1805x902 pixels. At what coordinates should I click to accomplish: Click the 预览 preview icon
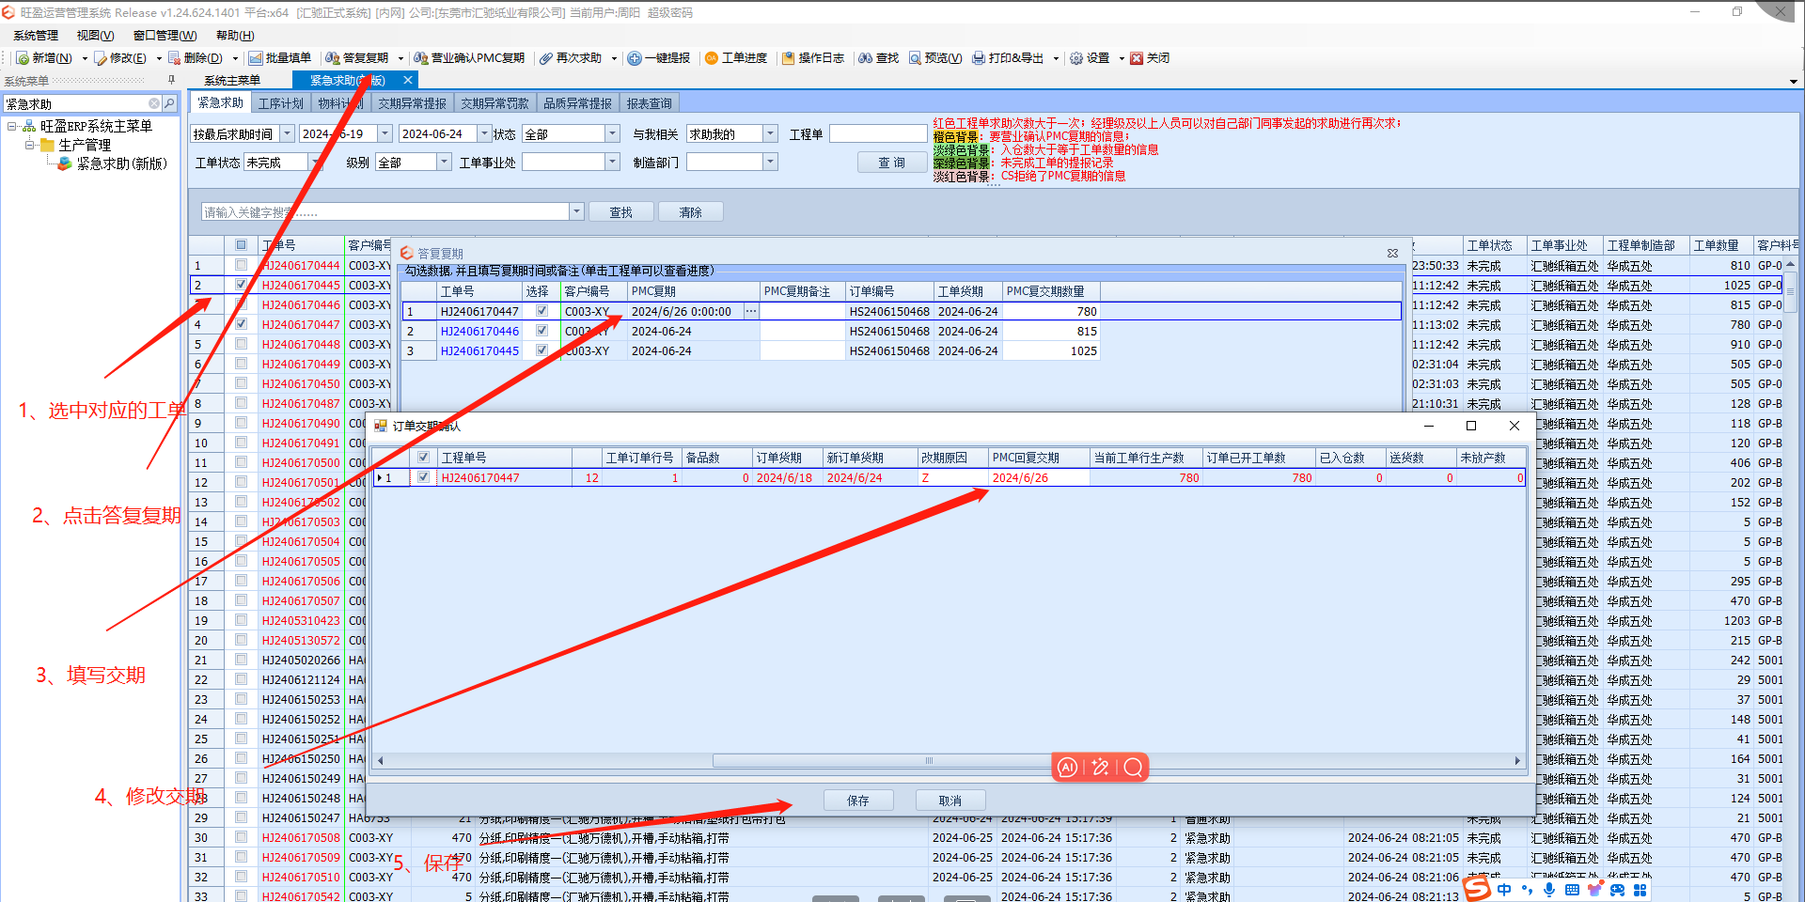coord(915,58)
